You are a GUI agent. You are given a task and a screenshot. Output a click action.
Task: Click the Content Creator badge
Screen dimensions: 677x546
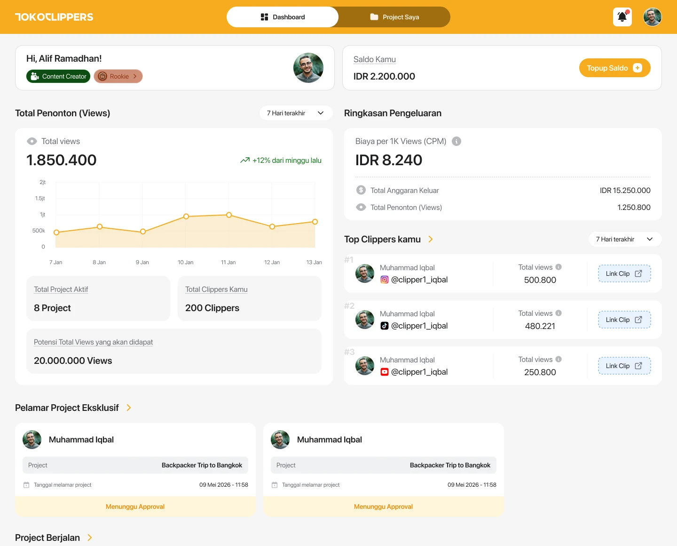coord(58,76)
